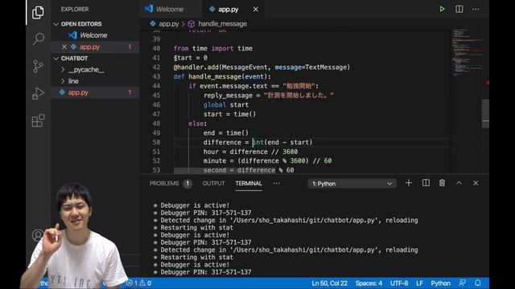Image resolution: width=515 pixels, height=289 pixels.
Task: Open the terminal selector dropdown 1: Python
Action: click(x=352, y=184)
